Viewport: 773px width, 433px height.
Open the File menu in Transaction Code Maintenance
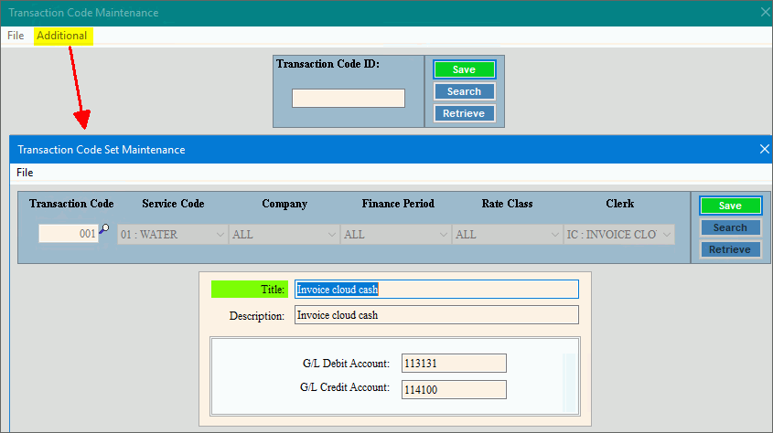(x=16, y=36)
